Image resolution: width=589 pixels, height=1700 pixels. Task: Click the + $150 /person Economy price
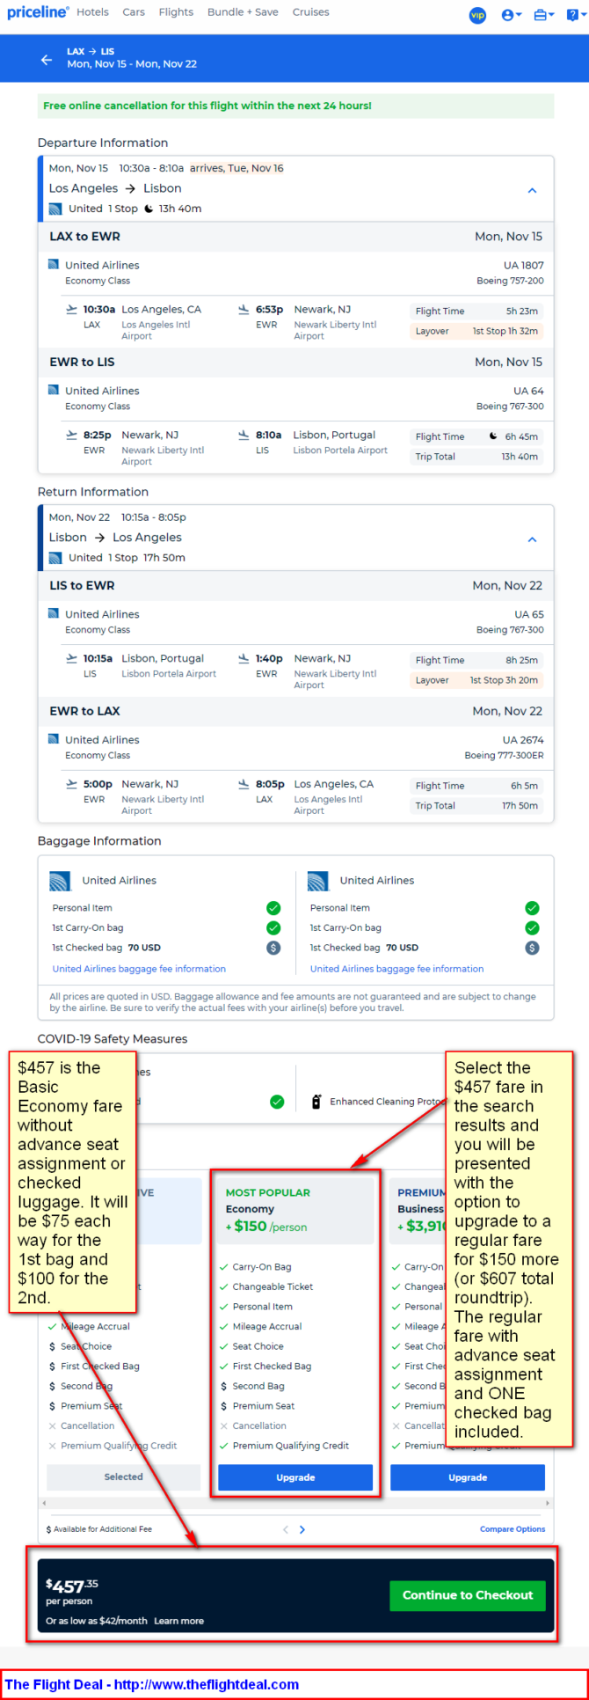[x=265, y=1227]
